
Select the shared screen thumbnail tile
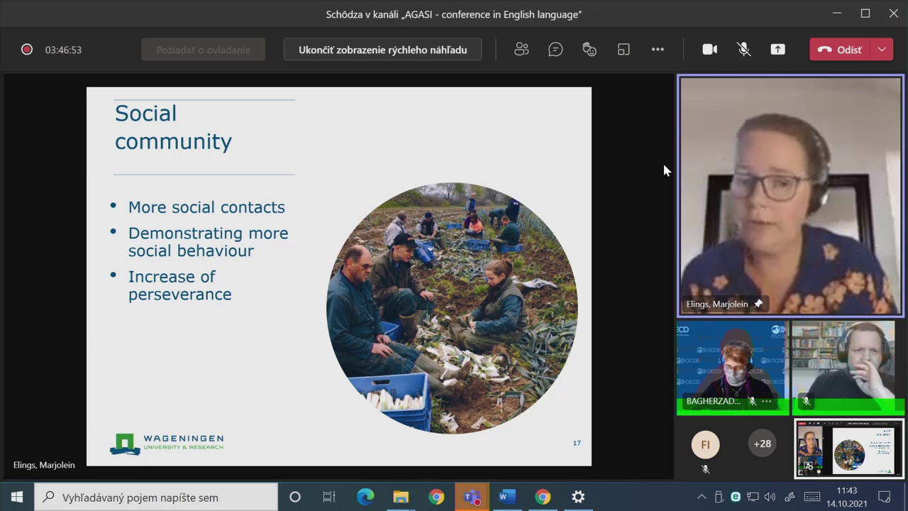point(849,449)
